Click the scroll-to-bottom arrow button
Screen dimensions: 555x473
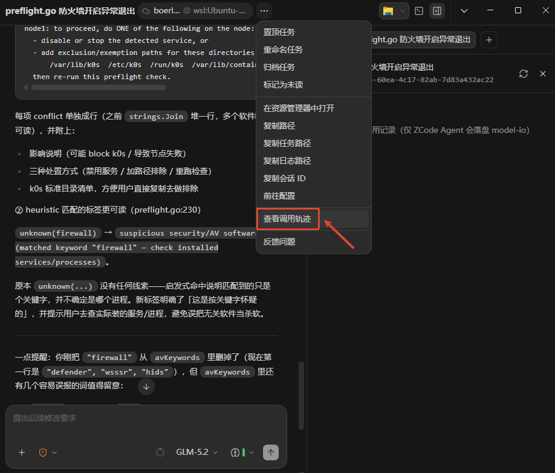pyautogui.click(x=146, y=387)
